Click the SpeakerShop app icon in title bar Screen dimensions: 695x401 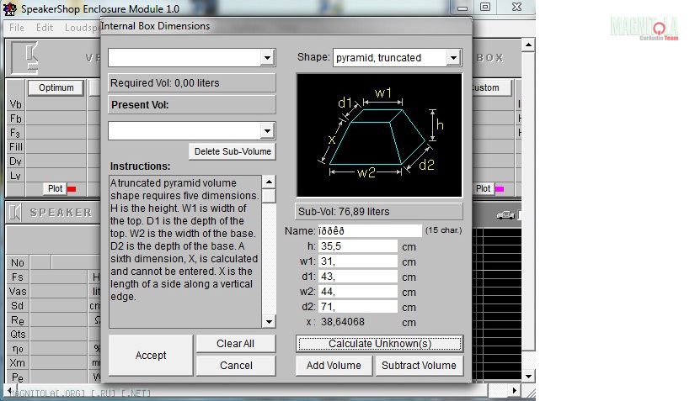click(9, 8)
